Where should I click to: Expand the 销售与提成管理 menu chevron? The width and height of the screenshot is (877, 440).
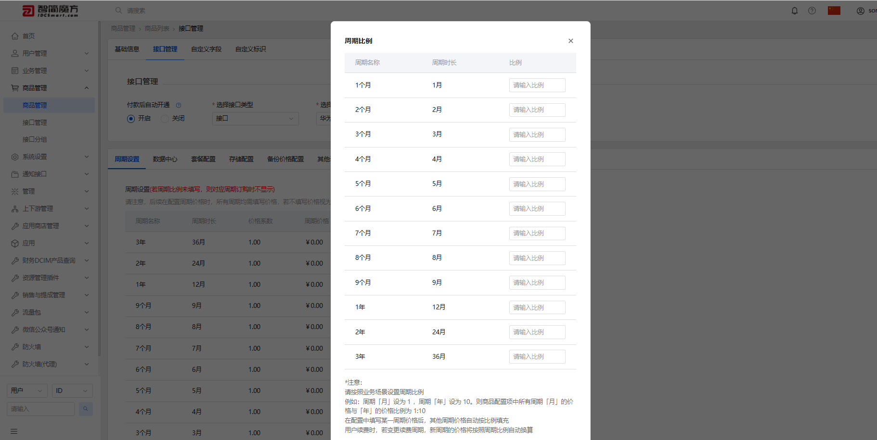(x=87, y=295)
